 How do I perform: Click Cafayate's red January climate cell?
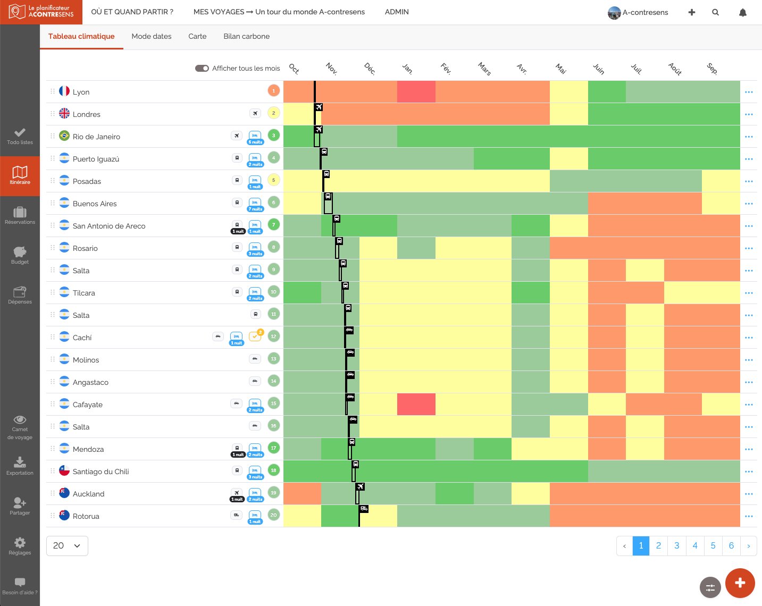tap(416, 405)
